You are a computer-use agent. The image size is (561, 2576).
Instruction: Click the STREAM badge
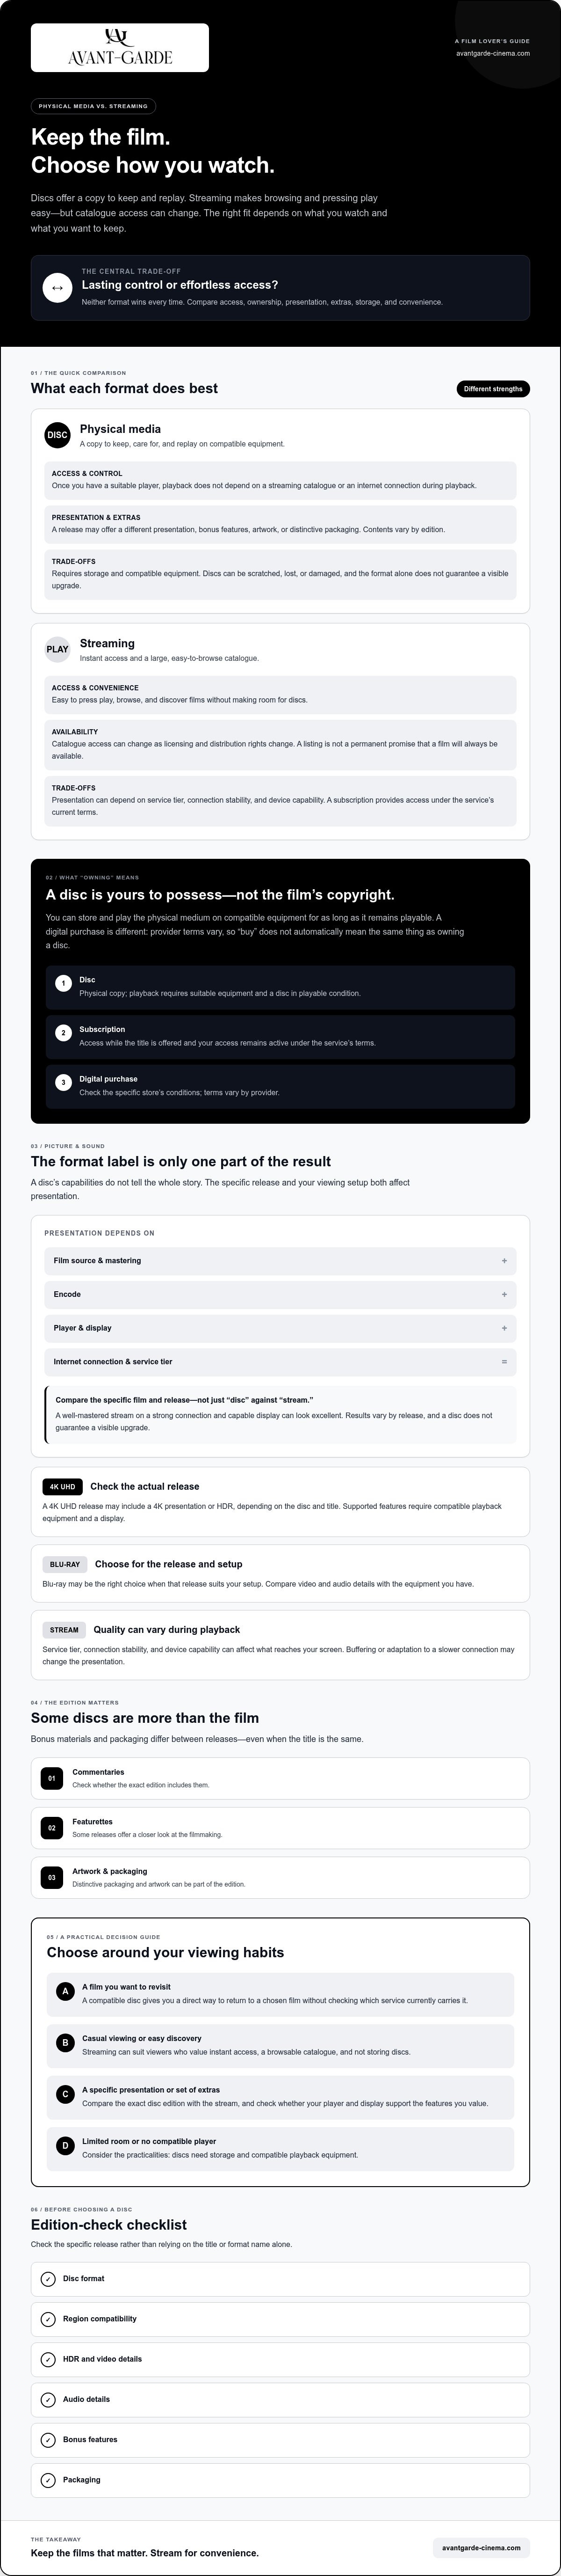64,1630
